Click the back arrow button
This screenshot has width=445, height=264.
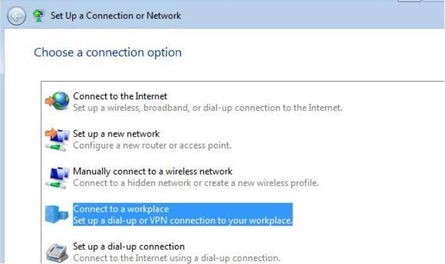pos(16,17)
